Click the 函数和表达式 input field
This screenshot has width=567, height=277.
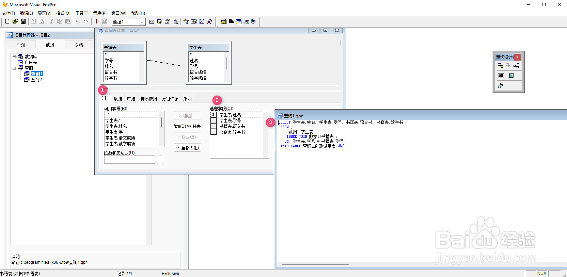point(129,160)
